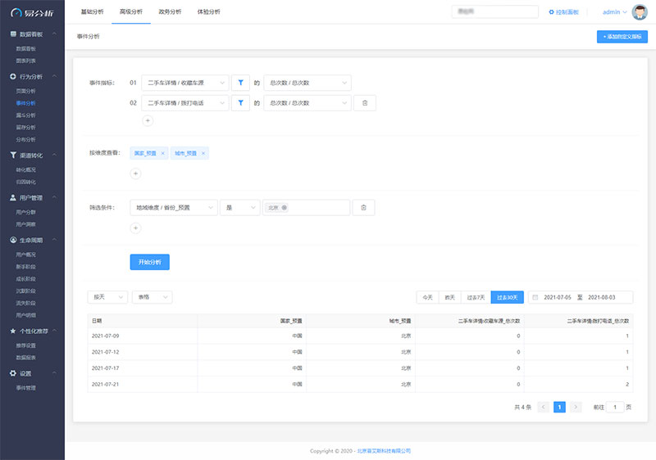The image size is (656, 460).
Task: Select the 今天 time range option
Action: [x=427, y=297]
